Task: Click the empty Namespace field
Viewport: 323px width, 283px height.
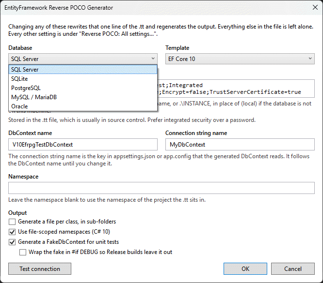Action: 161,188
